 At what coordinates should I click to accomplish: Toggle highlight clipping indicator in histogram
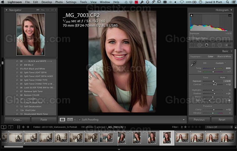point(230,15)
